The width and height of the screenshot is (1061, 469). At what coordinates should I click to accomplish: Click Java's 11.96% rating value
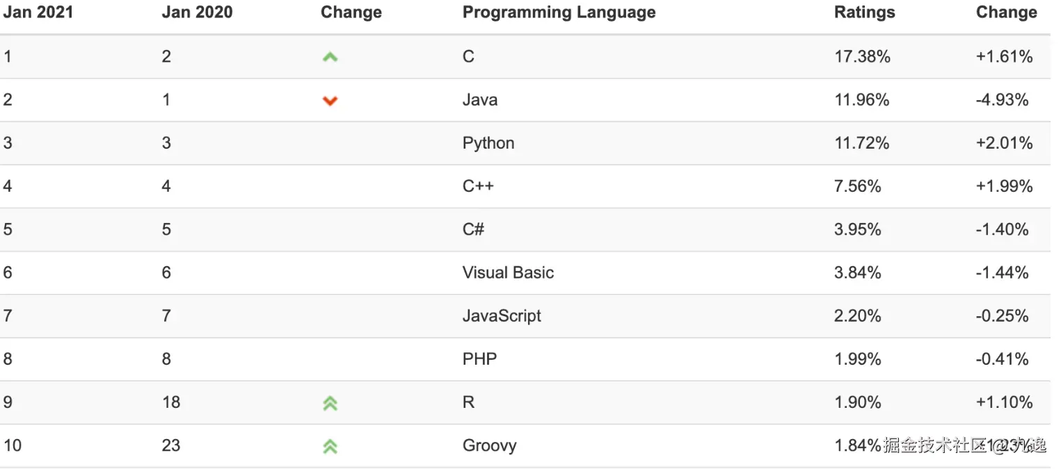tap(861, 100)
